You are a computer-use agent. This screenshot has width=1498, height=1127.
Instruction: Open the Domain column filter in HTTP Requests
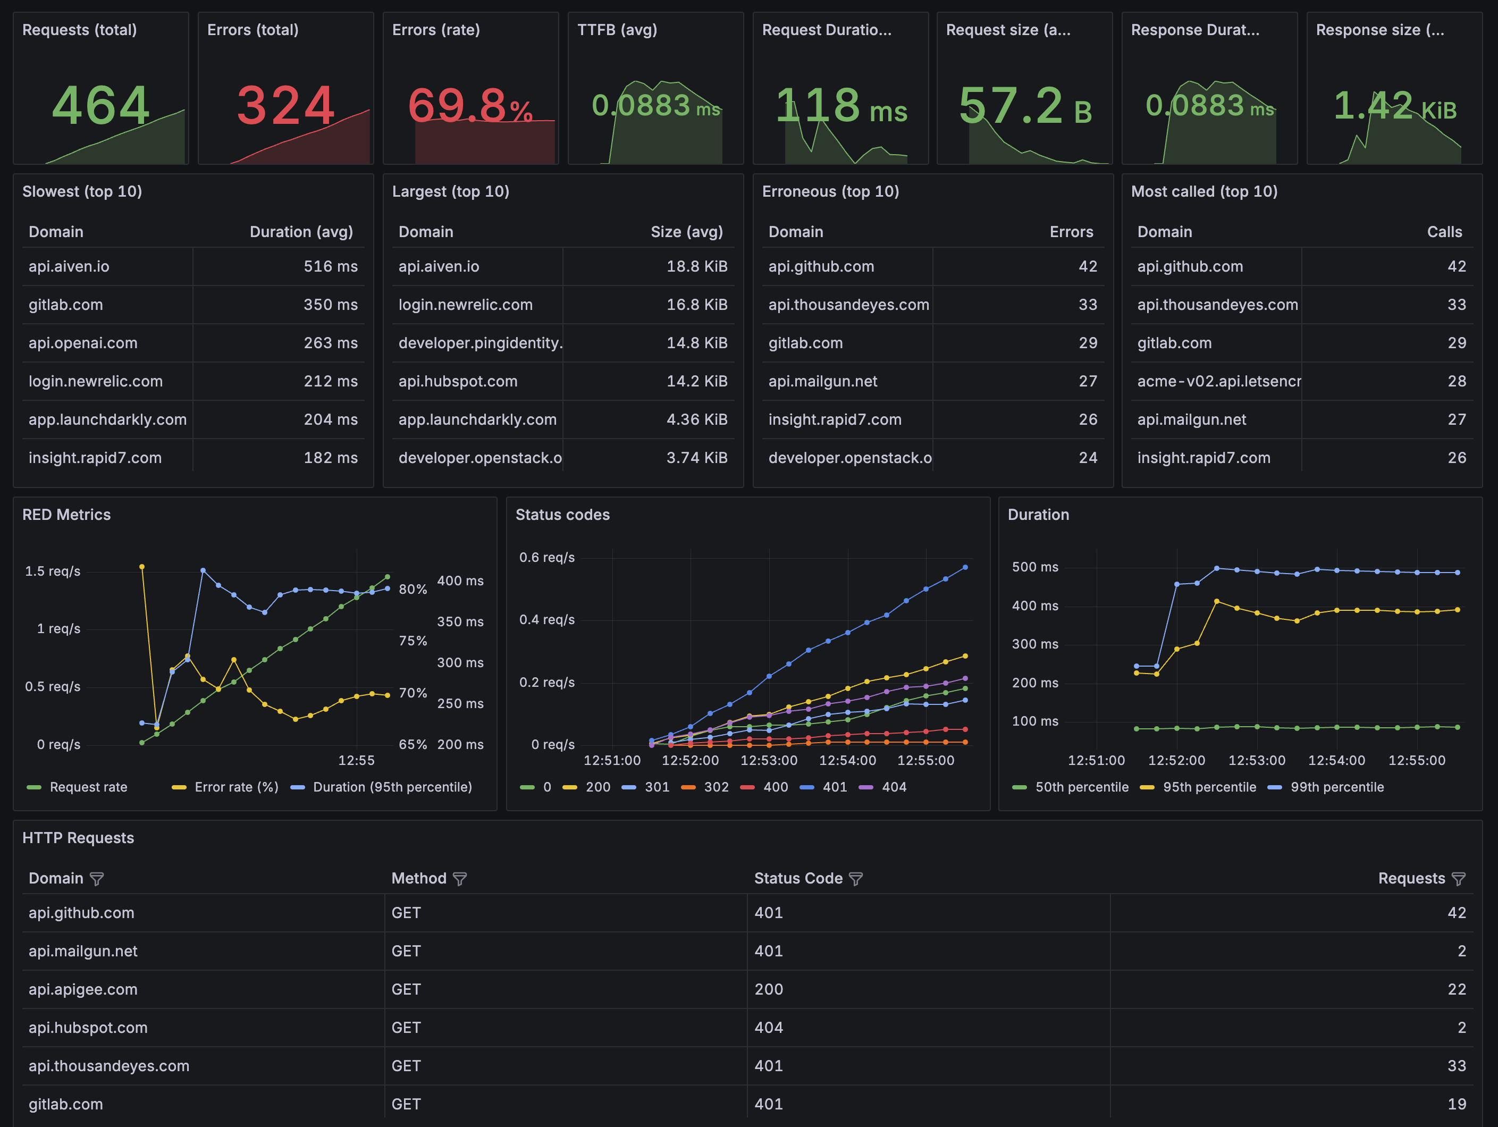(97, 878)
